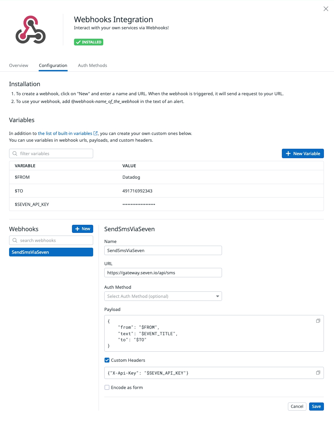The width and height of the screenshot is (334, 421).
Task: Add a New webhook
Action: 82,229
